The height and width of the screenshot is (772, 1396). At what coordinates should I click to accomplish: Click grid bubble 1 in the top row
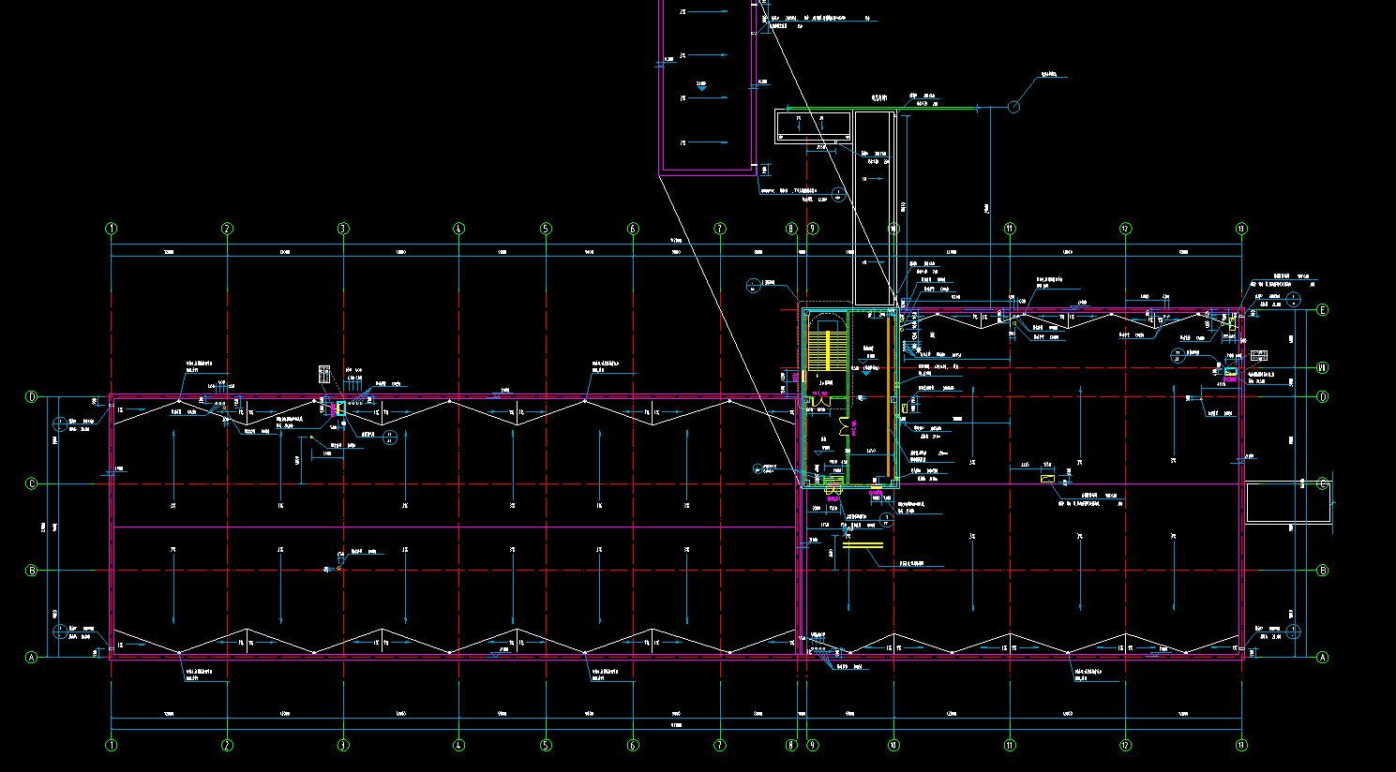click(112, 229)
